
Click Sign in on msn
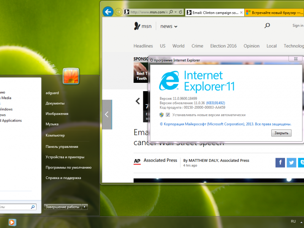298,25
